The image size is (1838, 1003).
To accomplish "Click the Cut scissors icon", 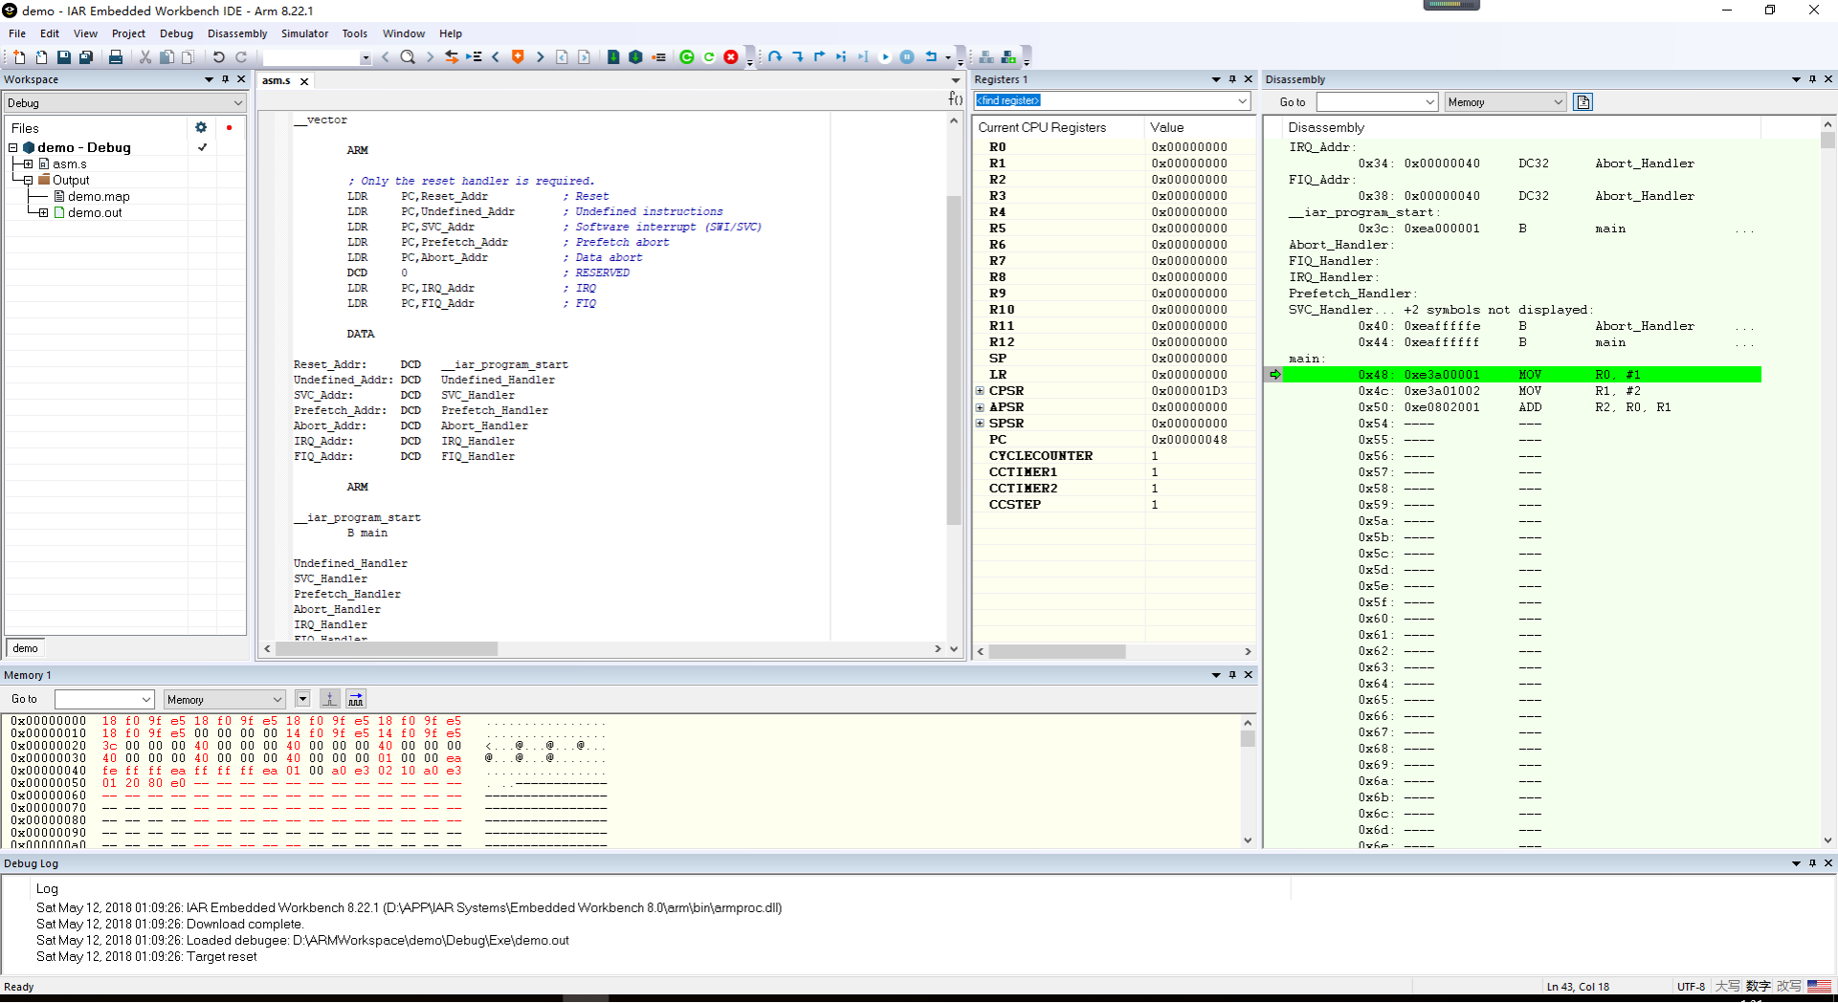I will click(x=145, y=57).
